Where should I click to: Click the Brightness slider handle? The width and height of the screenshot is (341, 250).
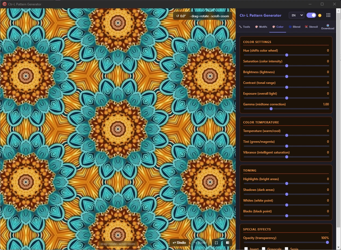(287, 76)
